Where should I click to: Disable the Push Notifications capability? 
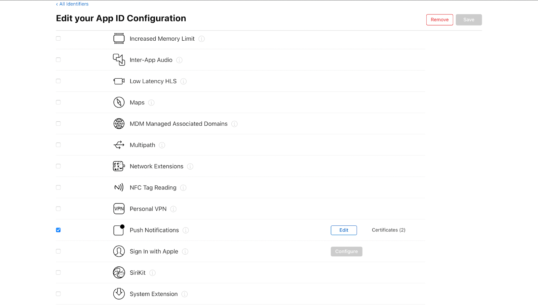pos(58,230)
